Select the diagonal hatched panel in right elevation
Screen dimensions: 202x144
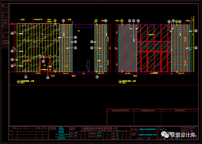click(x=127, y=48)
